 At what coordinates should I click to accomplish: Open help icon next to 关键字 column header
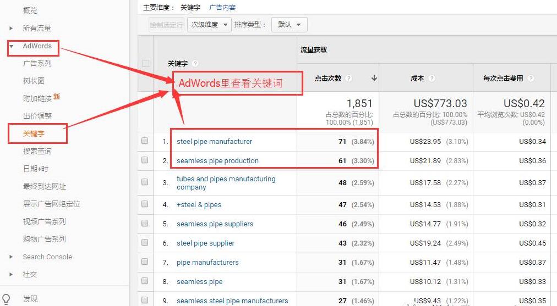[195, 64]
